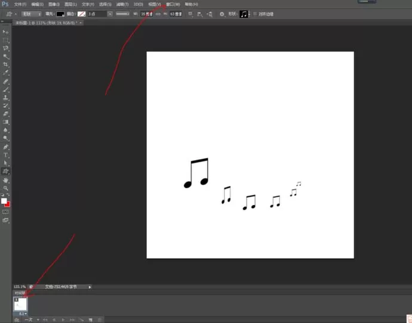Toggle the align edges checkbox
Viewport: 412px width, 323px height.
[x=254, y=14]
